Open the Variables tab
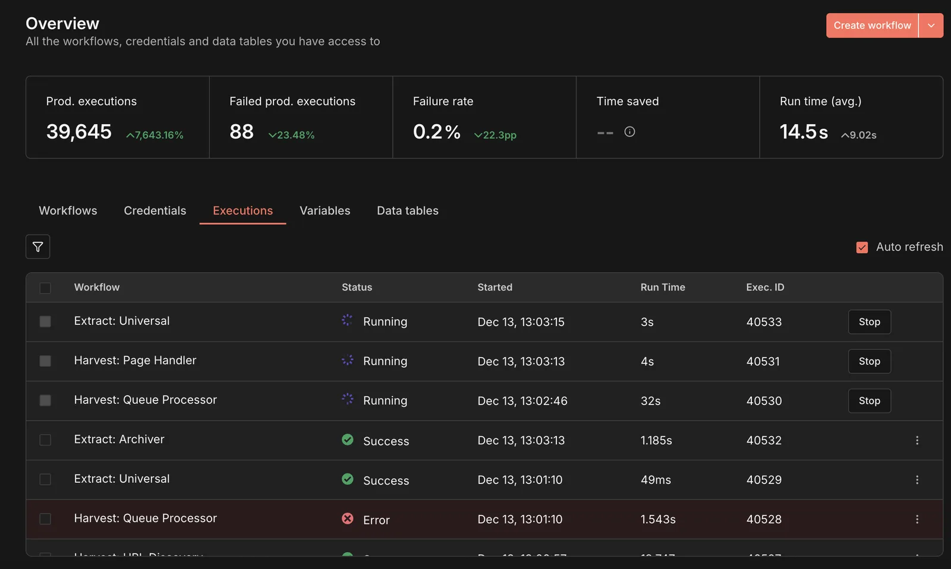This screenshot has width=951, height=569. pos(325,211)
